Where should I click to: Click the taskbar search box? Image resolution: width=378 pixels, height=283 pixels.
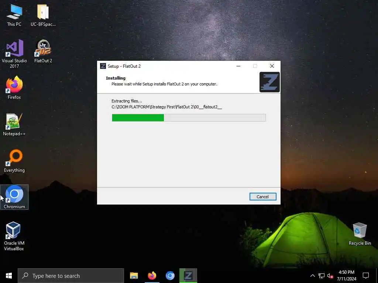click(71, 276)
